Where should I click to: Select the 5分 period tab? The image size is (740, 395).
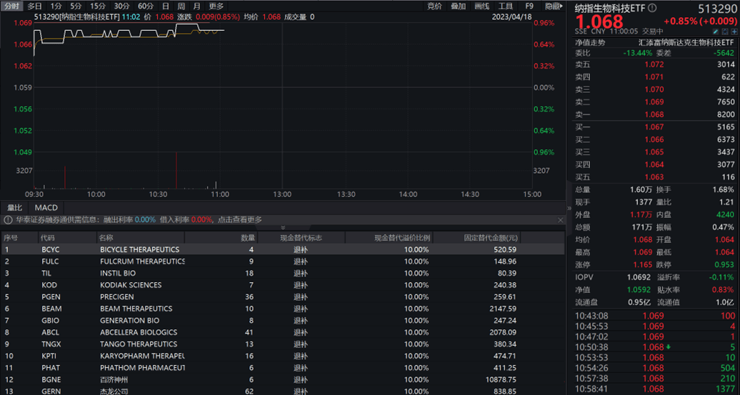(76, 6)
